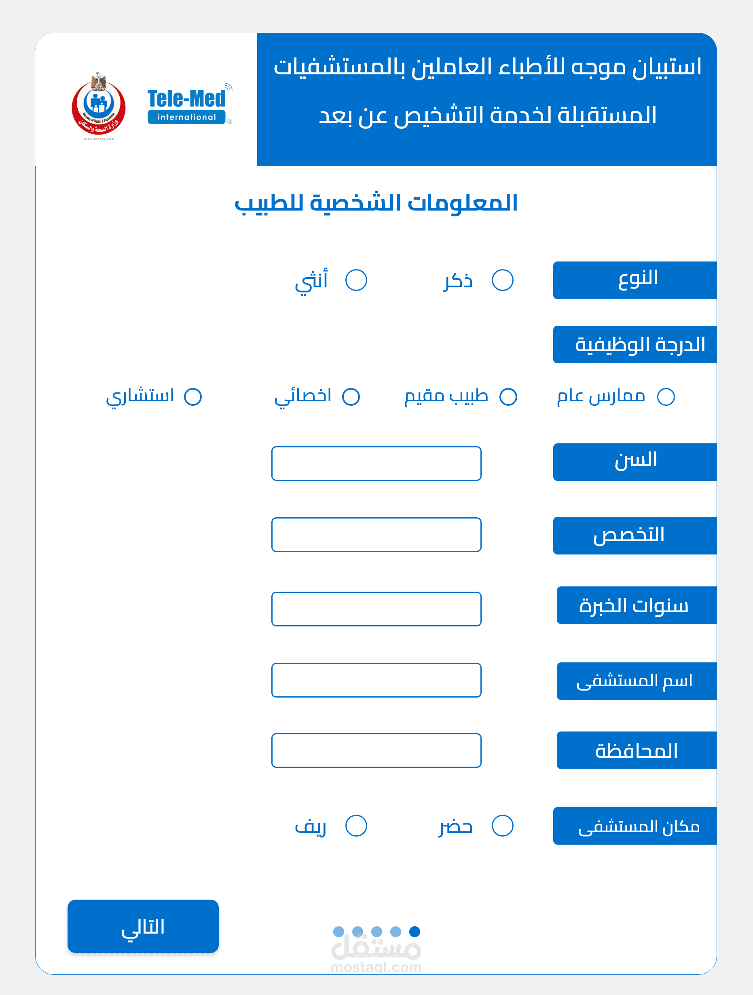Screen dimensions: 753x995
Task: Click the التخصص specialty input field
Action: pos(376,535)
